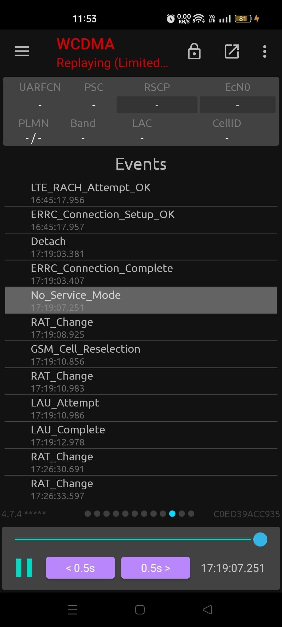Click the replay progress slider handle
The height and width of the screenshot is (627, 282).
click(x=260, y=539)
